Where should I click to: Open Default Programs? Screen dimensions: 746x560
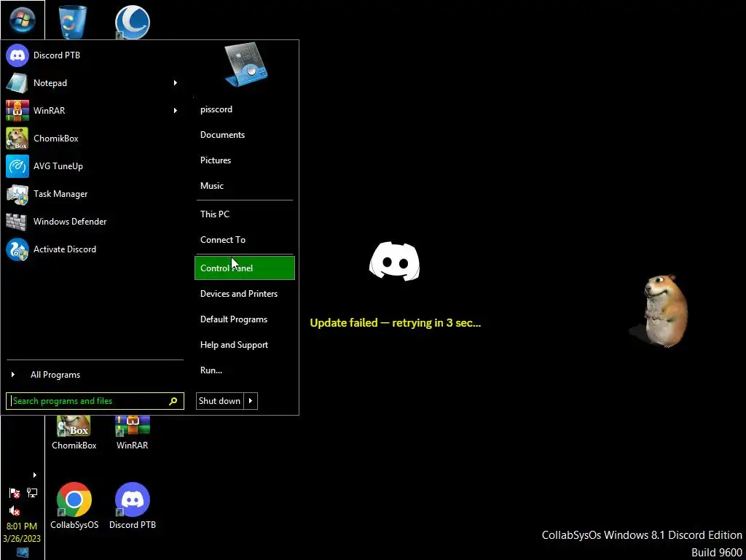[245, 319]
